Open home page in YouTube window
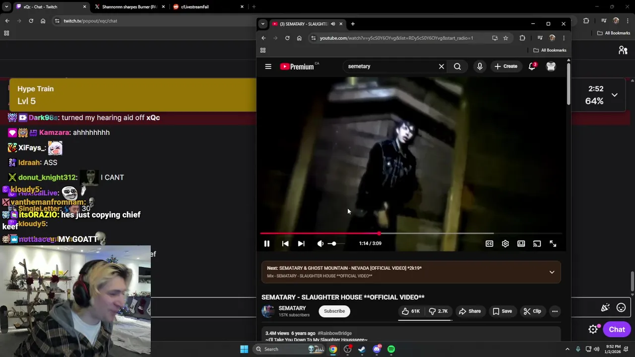Screen dimensions: 635x357 tap(299, 38)
